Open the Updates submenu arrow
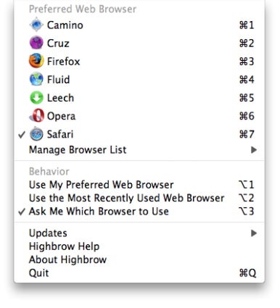This screenshot has width=280, height=308. point(254,233)
